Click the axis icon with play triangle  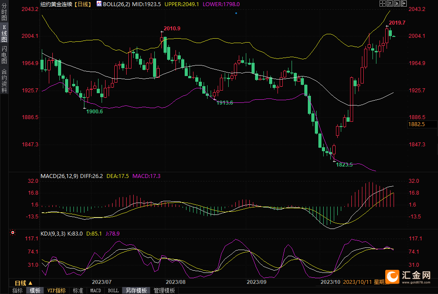click(x=396, y=4)
